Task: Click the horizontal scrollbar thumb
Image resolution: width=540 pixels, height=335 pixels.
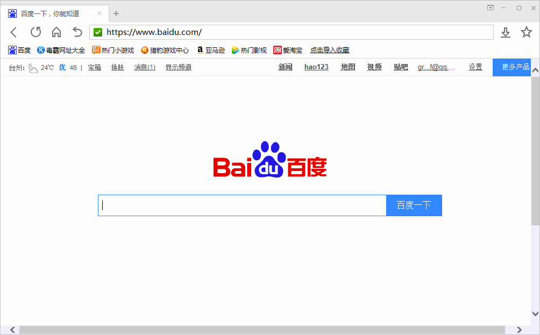Action: (262, 330)
